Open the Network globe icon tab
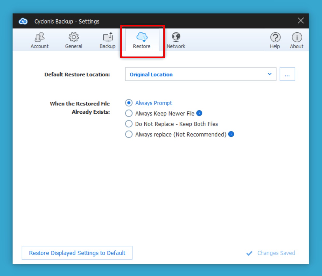 (176, 37)
